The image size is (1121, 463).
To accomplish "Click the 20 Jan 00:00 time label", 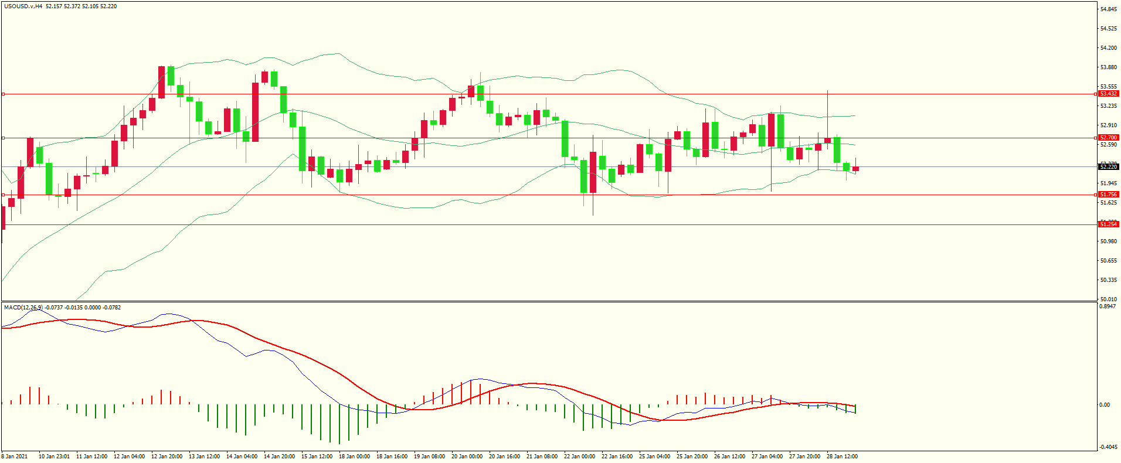I will click(x=467, y=457).
